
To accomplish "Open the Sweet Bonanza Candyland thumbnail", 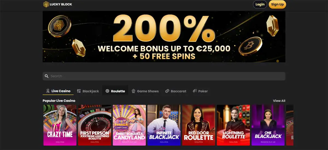I will (129, 125).
